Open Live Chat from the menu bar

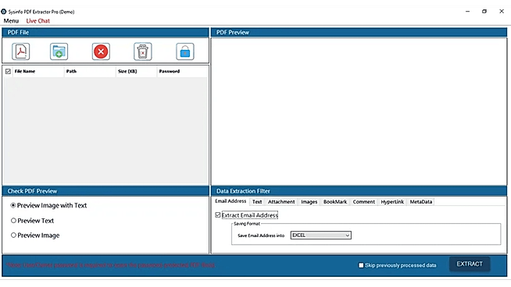pos(38,21)
